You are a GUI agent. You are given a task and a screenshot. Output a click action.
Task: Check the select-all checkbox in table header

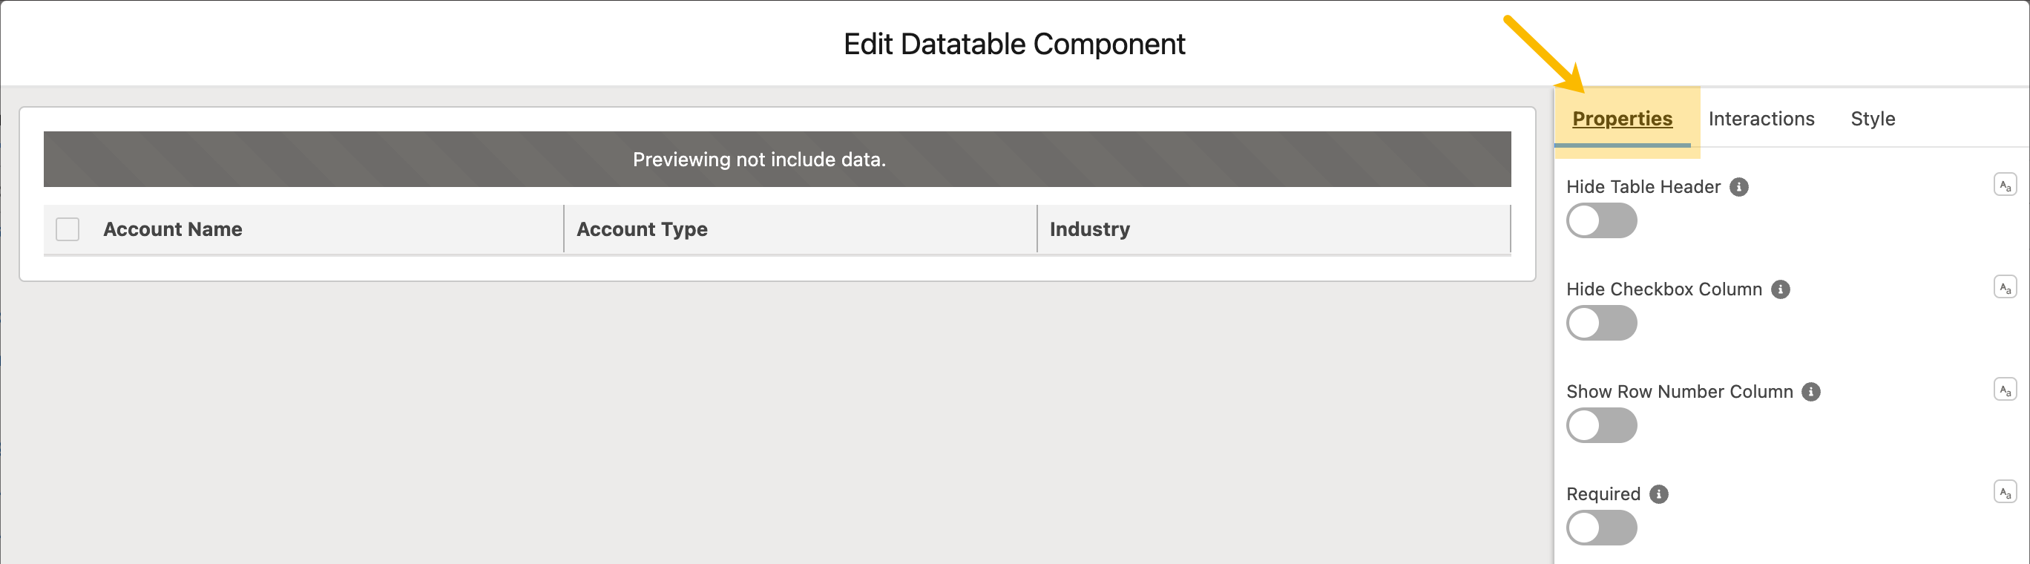68,229
